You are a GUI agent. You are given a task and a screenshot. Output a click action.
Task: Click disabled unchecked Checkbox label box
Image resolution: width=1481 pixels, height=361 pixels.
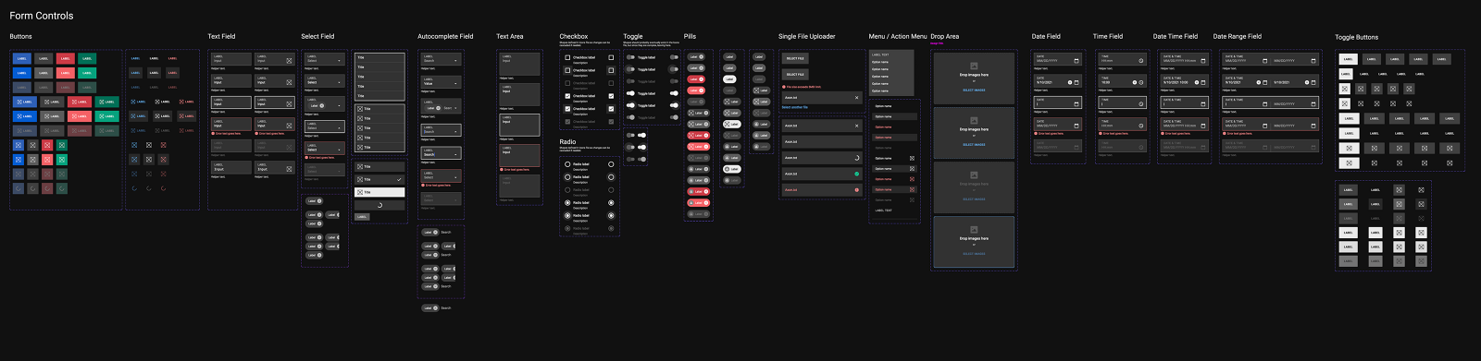tap(567, 83)
